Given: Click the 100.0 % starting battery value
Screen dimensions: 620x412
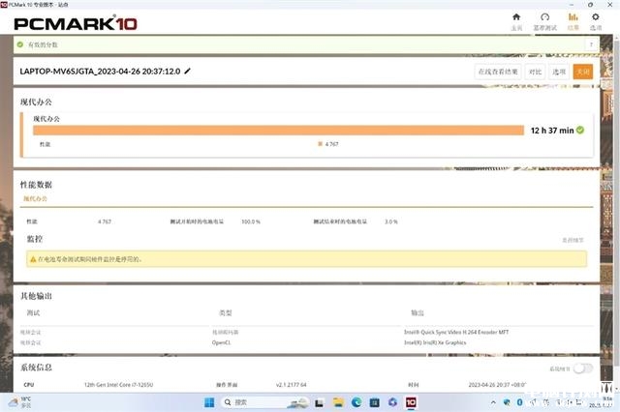Looking at the screenshot, I should [251, 221].
